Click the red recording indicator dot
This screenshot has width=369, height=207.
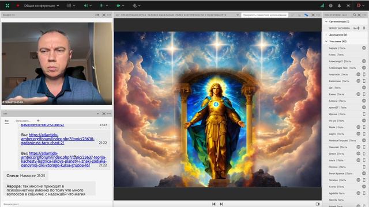coord(18,5)
